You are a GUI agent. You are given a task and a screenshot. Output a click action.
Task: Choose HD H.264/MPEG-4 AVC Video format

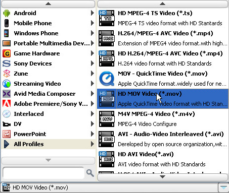[x=163, y=58]
